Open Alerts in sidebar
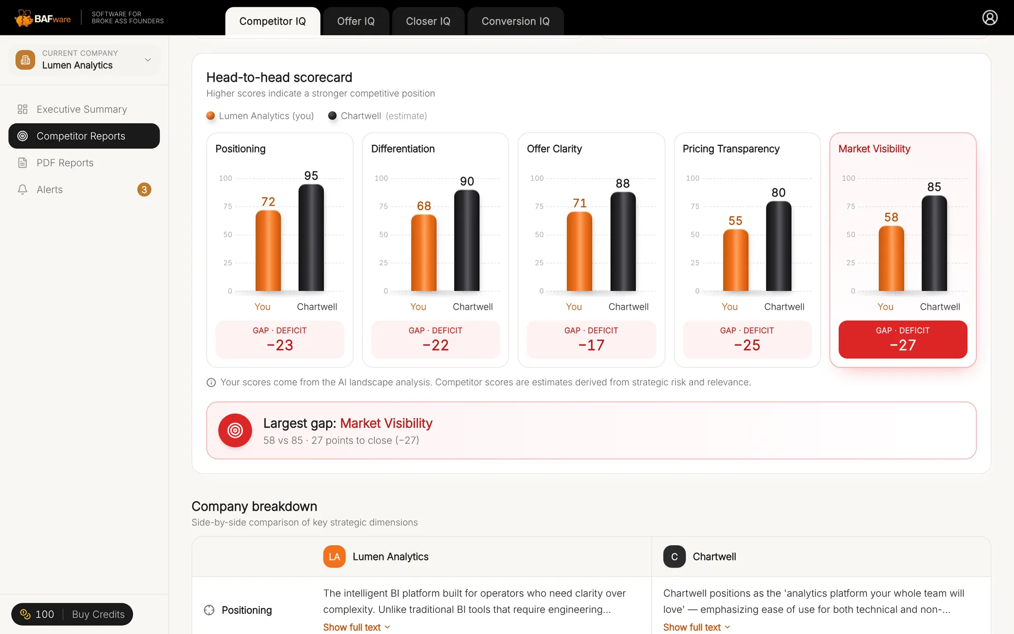 [x=84, y=189]
